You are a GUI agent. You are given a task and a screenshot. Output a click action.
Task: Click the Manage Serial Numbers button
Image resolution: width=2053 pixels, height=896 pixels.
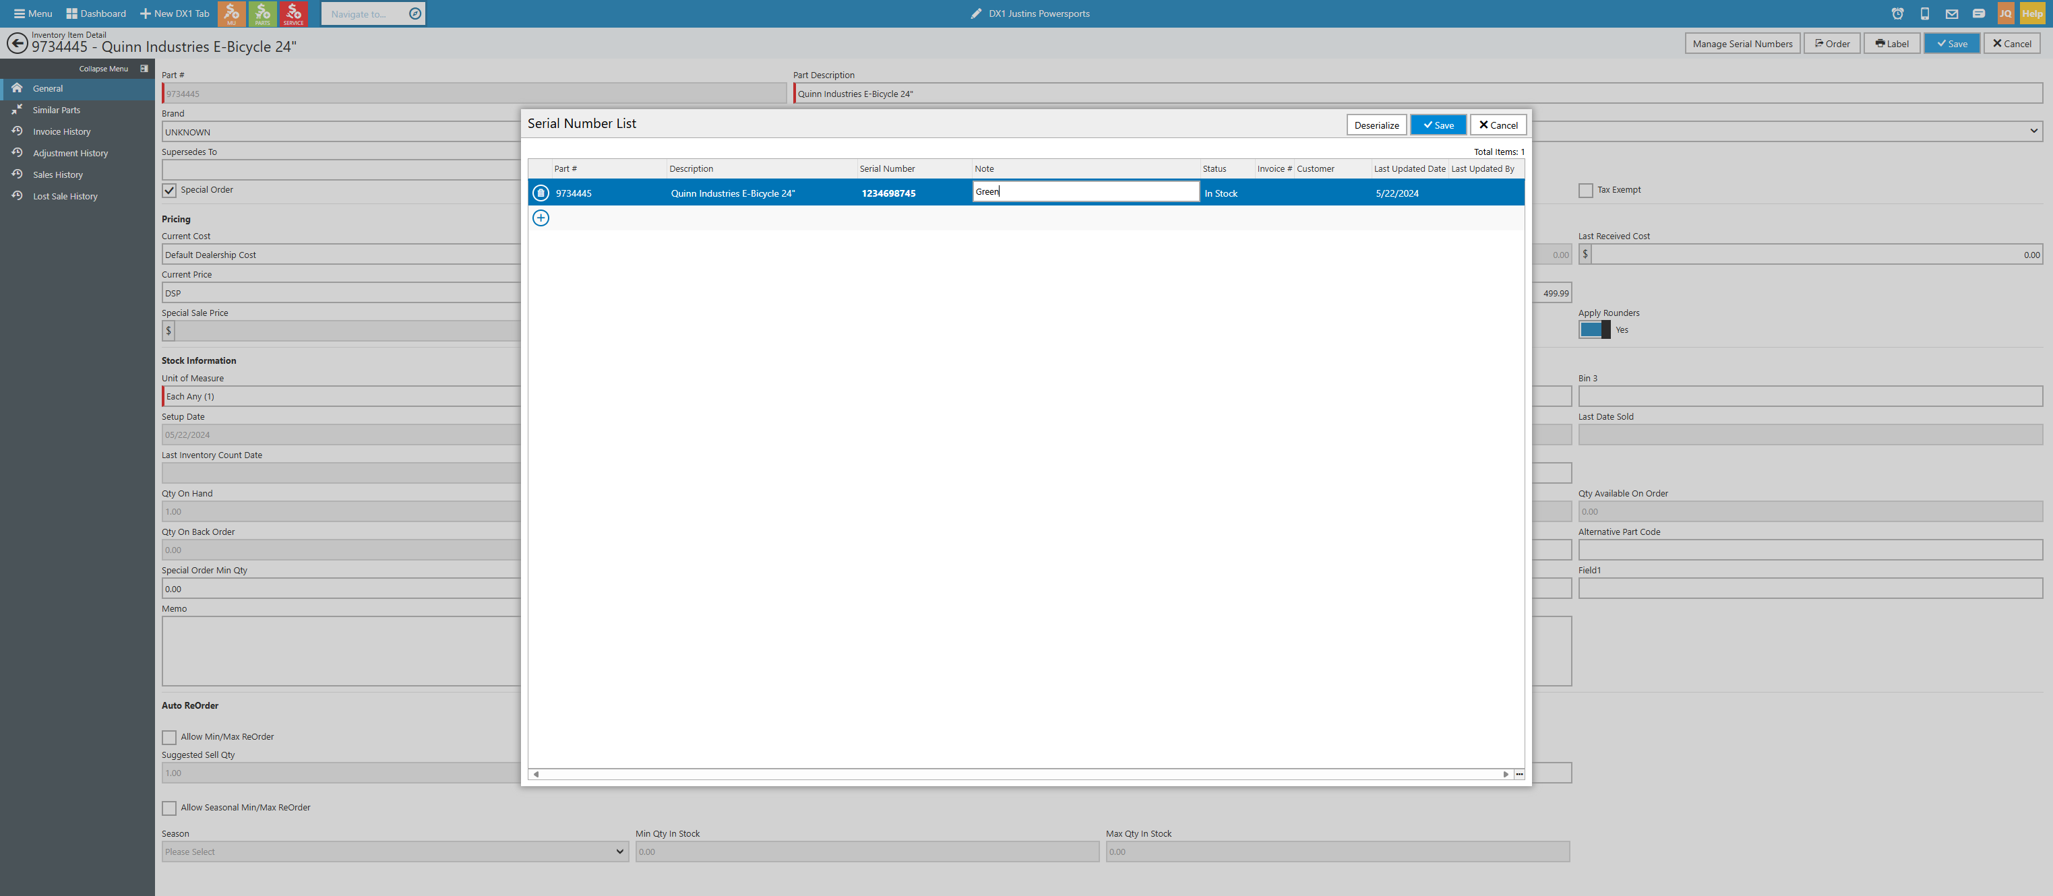(1742, 44)
